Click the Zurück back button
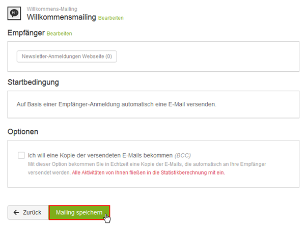Screen dimensions: 306x227 [28, 212]
